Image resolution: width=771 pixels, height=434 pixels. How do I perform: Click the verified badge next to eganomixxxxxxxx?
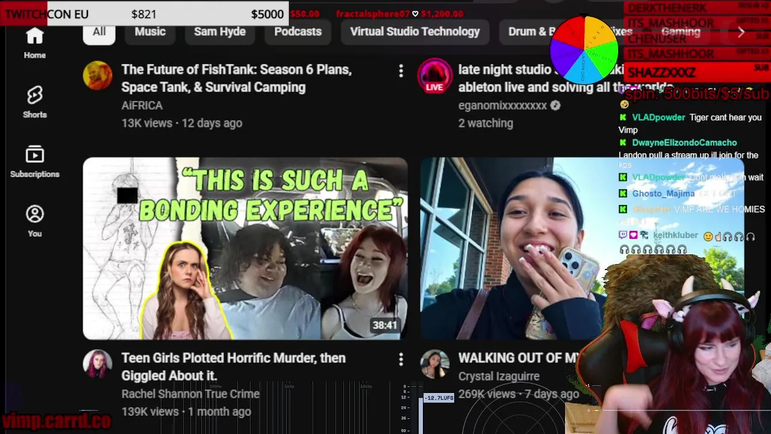555,105
